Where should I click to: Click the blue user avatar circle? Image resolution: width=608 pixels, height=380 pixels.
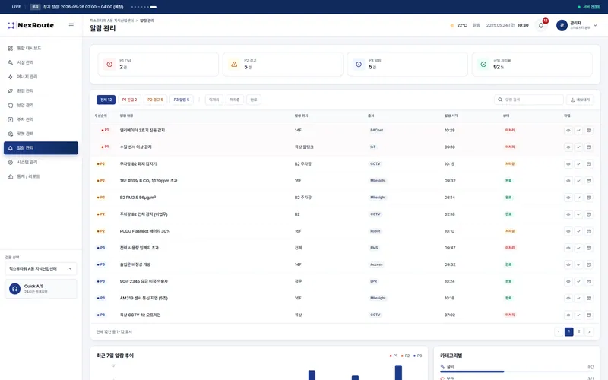(562, 25)
